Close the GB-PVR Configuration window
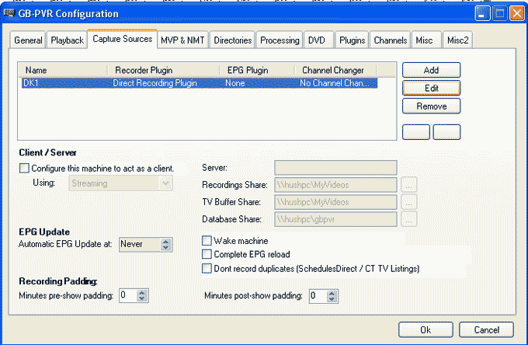 coord(517,14)
